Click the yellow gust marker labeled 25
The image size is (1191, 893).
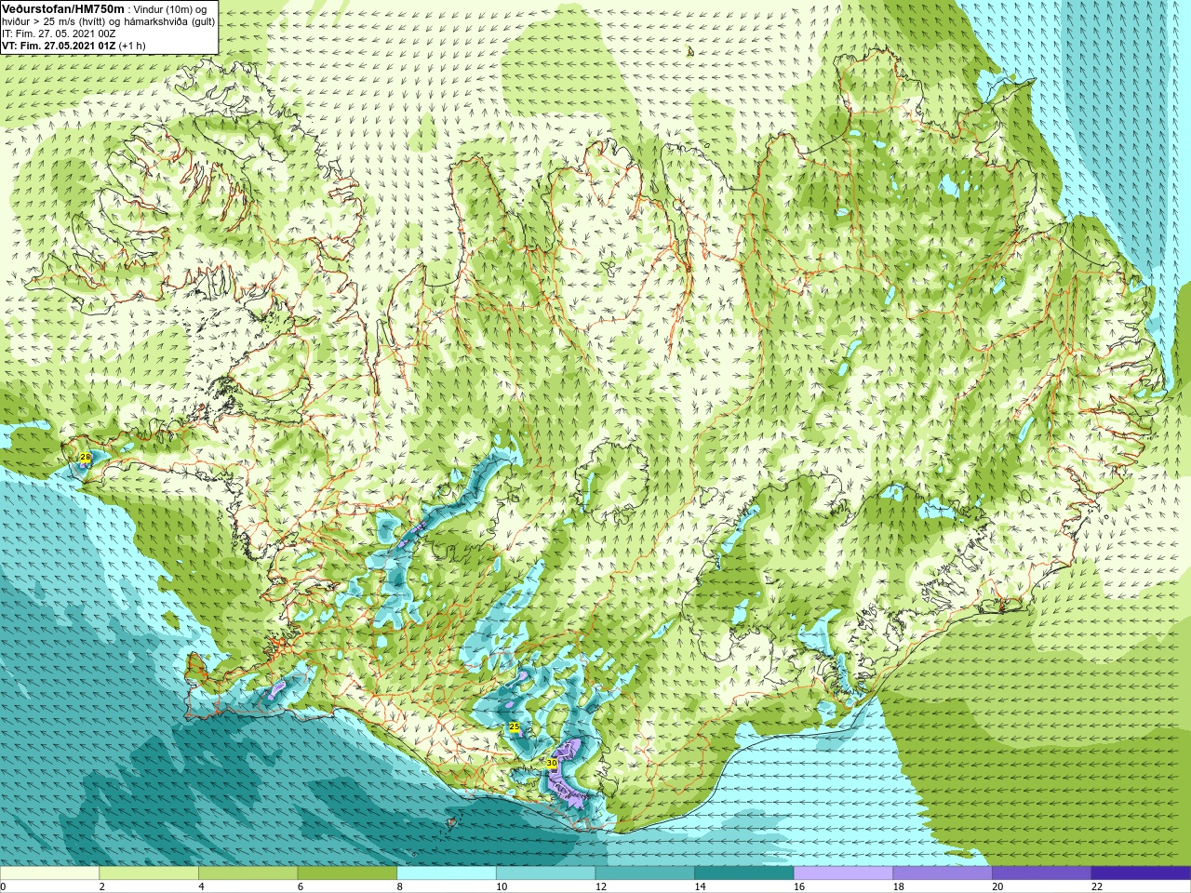[x=514, y=726]
